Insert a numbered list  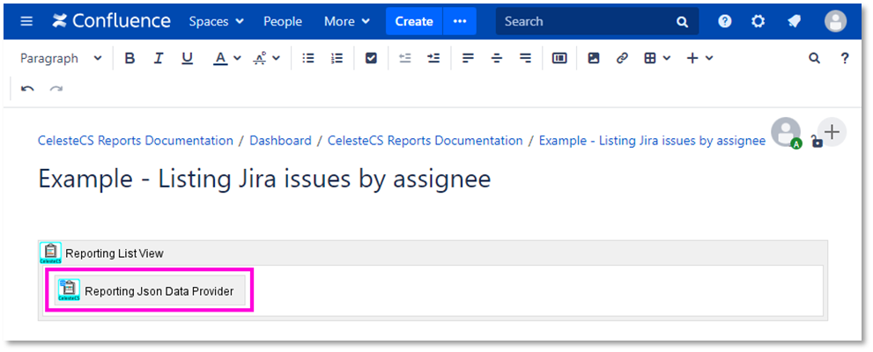[x=337, y=58]
